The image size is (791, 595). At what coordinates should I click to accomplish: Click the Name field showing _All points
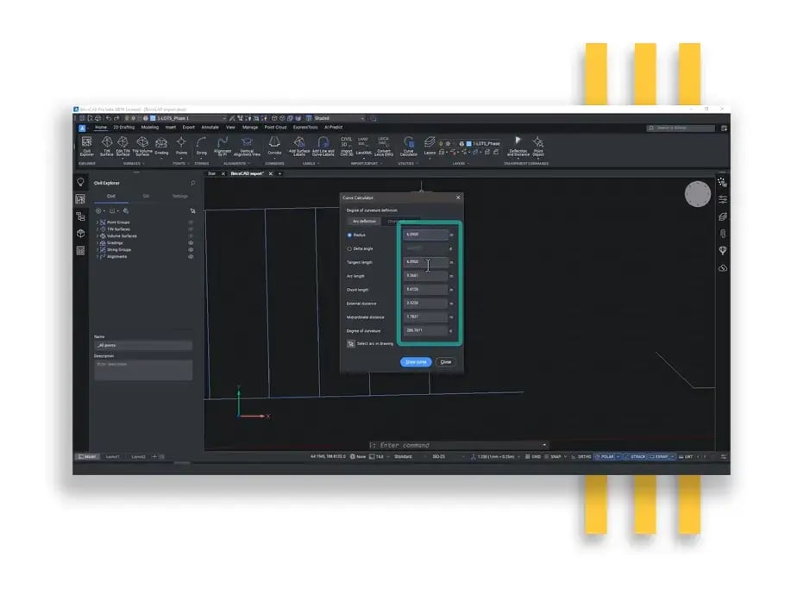pyautogui.click(x=143, y=346)
